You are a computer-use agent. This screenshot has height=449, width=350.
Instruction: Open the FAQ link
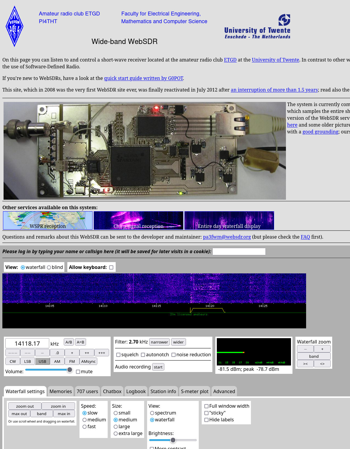(305, 237)
